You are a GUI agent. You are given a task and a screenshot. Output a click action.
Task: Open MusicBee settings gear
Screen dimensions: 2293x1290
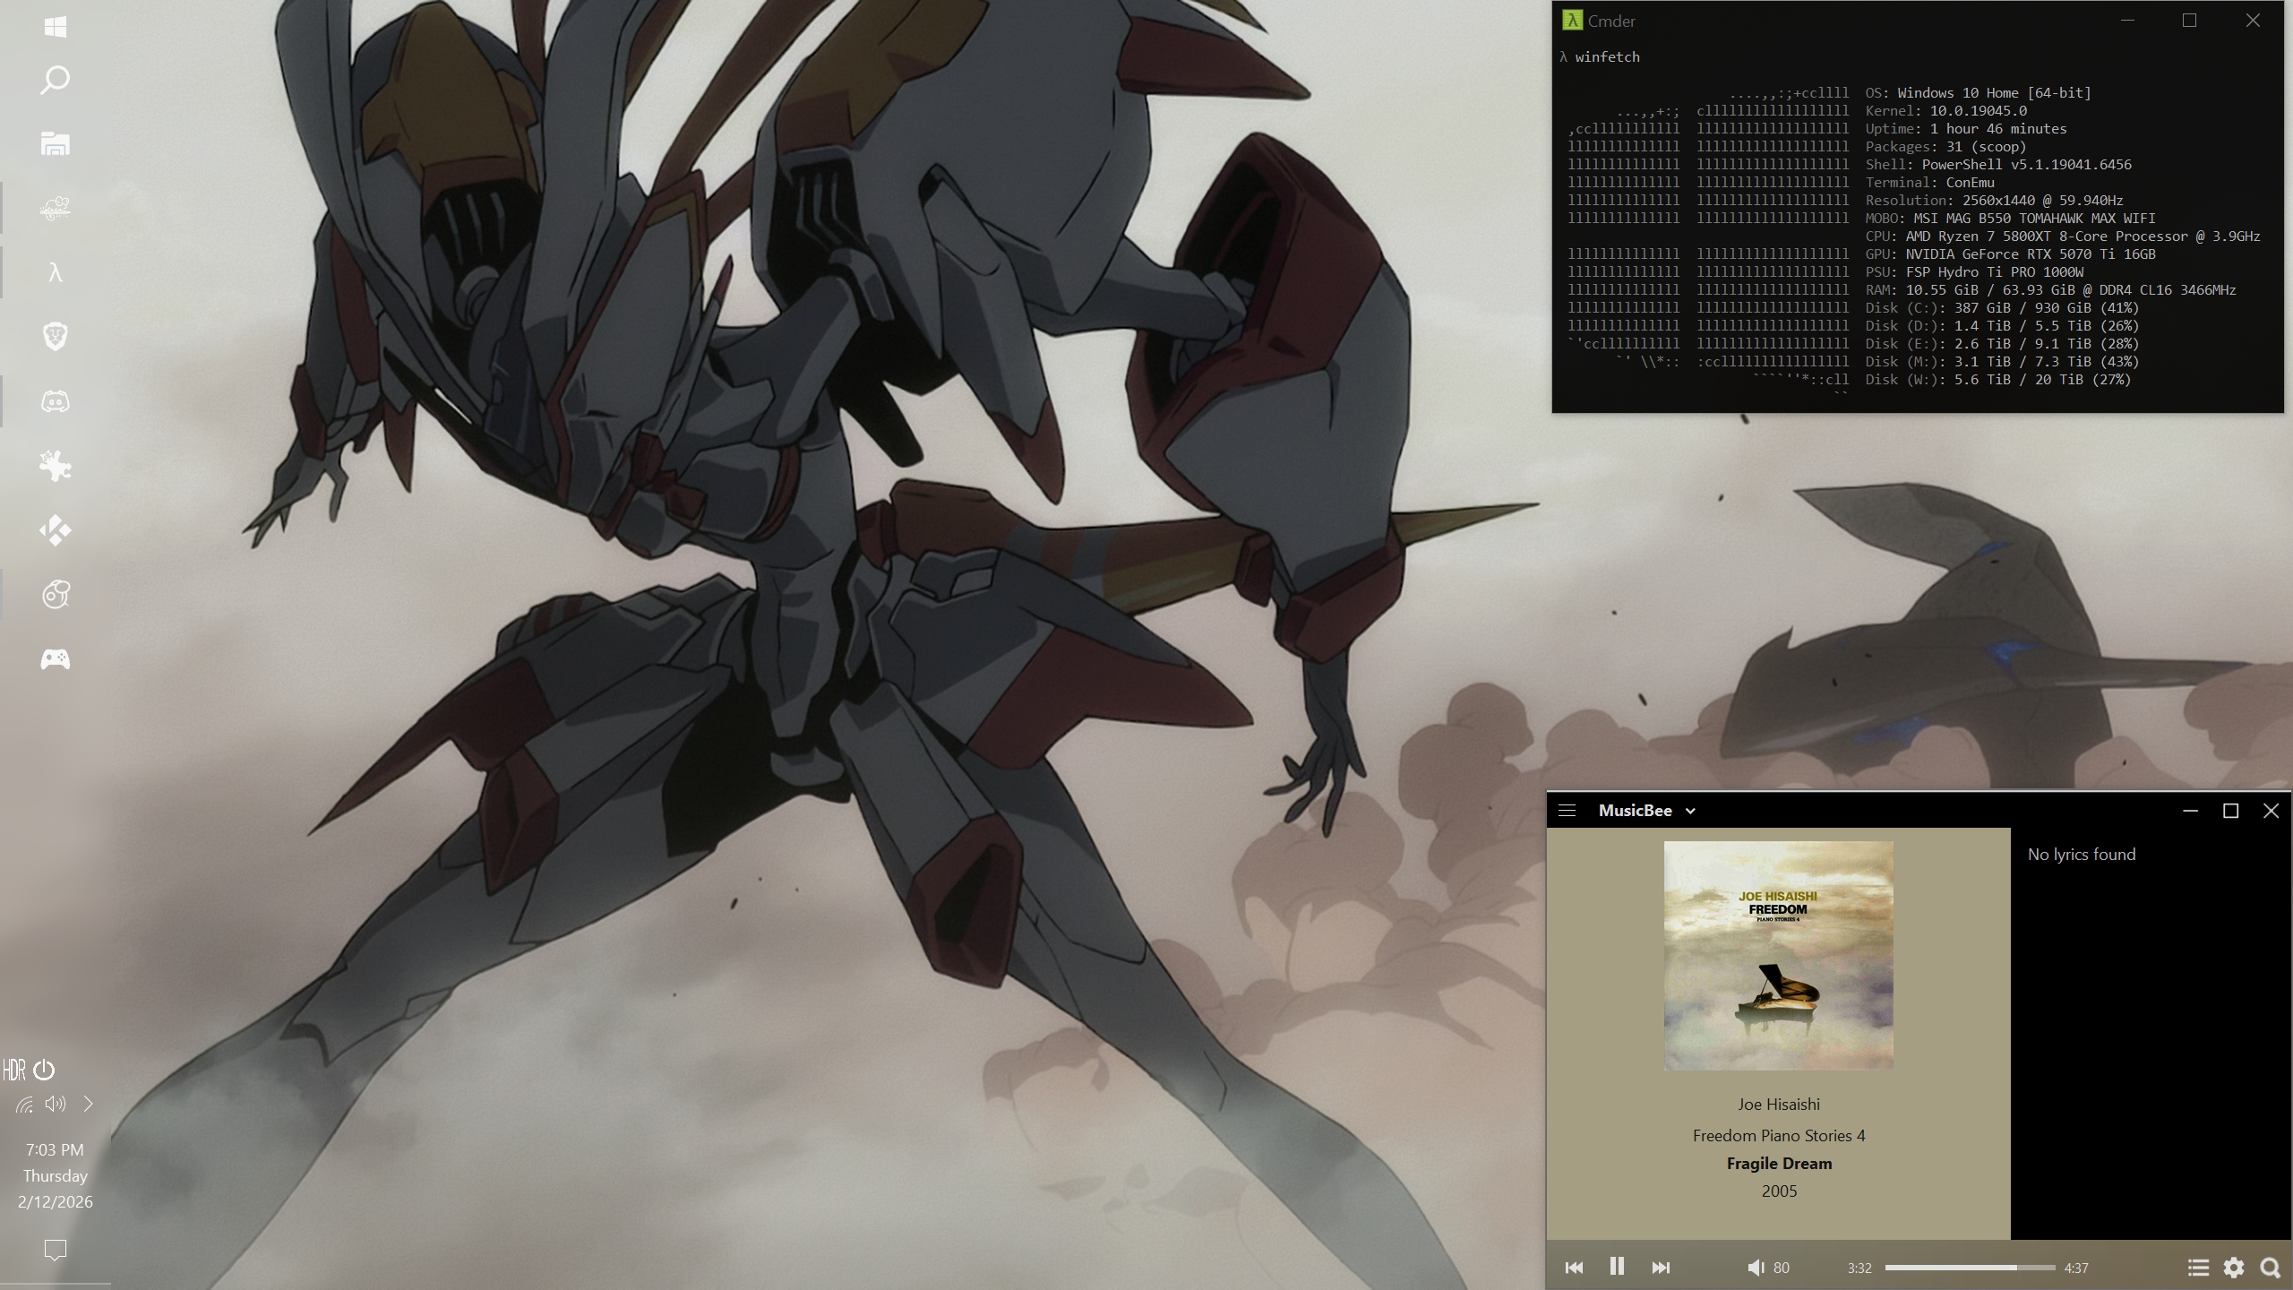tap(2234, 1268)
